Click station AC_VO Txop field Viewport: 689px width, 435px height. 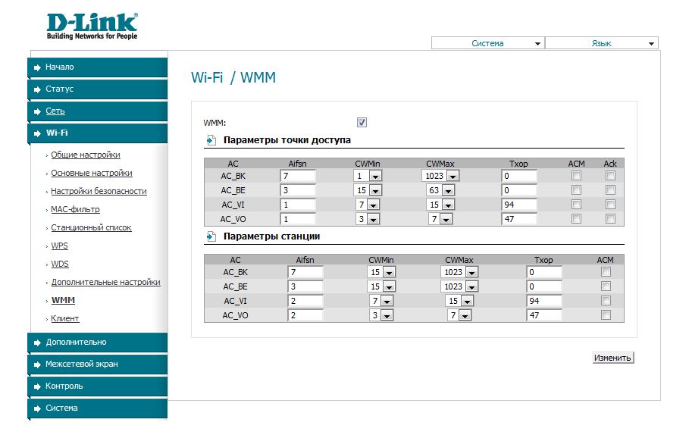click(544, 315)
